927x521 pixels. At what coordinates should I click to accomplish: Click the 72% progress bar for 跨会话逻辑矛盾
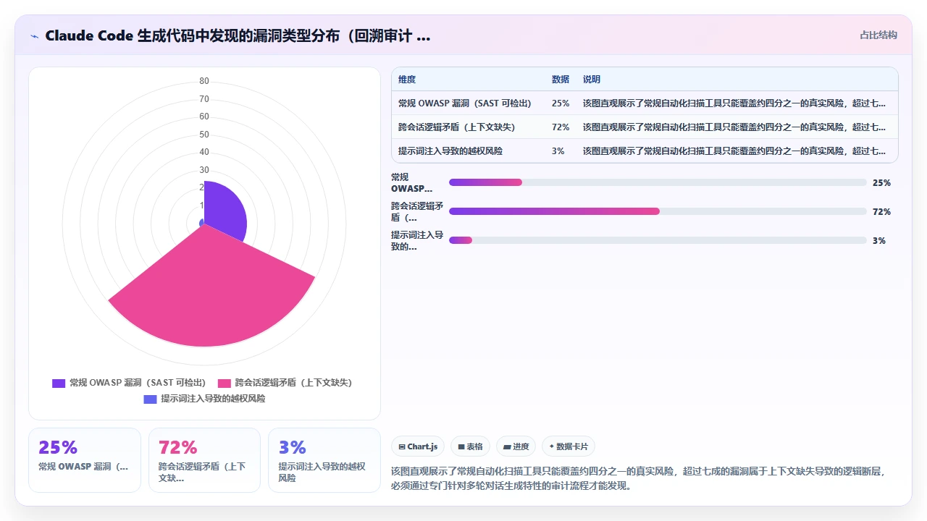point(658,211)
